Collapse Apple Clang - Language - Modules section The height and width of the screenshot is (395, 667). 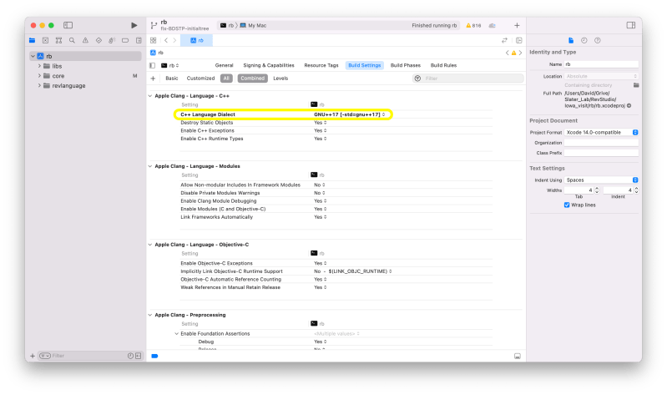[x=150, y=166]
